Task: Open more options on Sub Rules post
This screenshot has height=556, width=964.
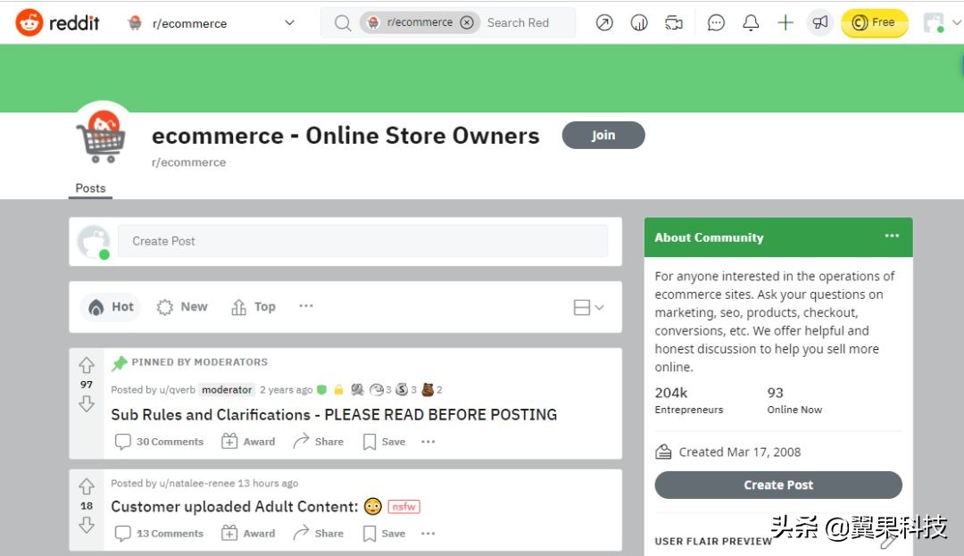Action: pyautogui.click(x=428, y=442)
